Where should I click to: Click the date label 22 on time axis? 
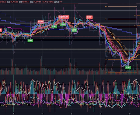(72, 114)
